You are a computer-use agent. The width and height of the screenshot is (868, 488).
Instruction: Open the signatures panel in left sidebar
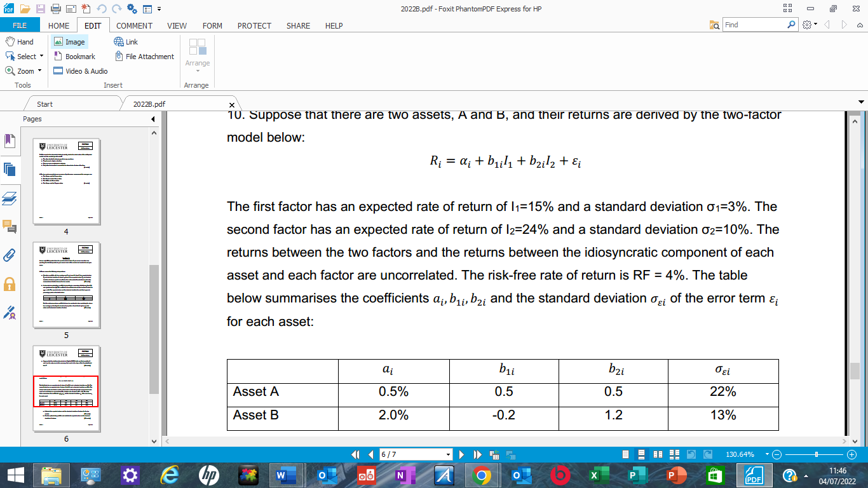pos(10,312)
